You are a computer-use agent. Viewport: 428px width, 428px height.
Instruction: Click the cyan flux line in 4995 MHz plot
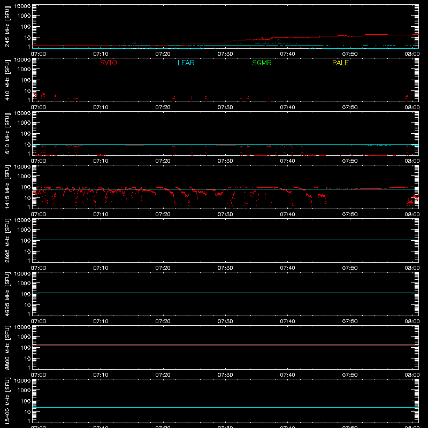pos(225,293)
